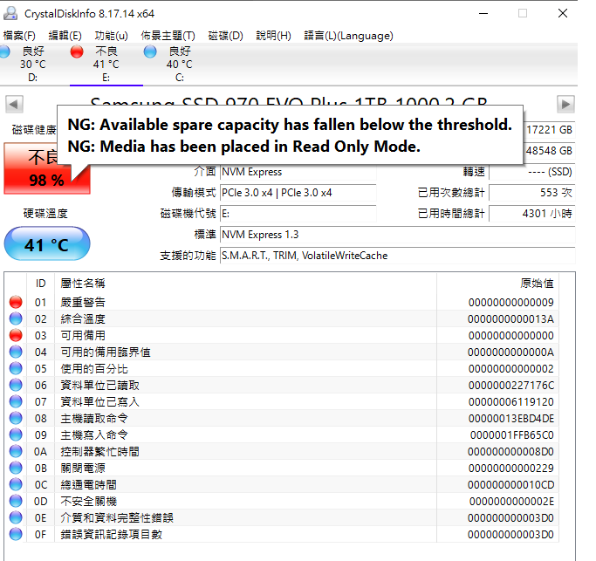Click the 41 °C temperature indicator
The width and height of the screenshot is (596, 561).
[x=47, y=245]
